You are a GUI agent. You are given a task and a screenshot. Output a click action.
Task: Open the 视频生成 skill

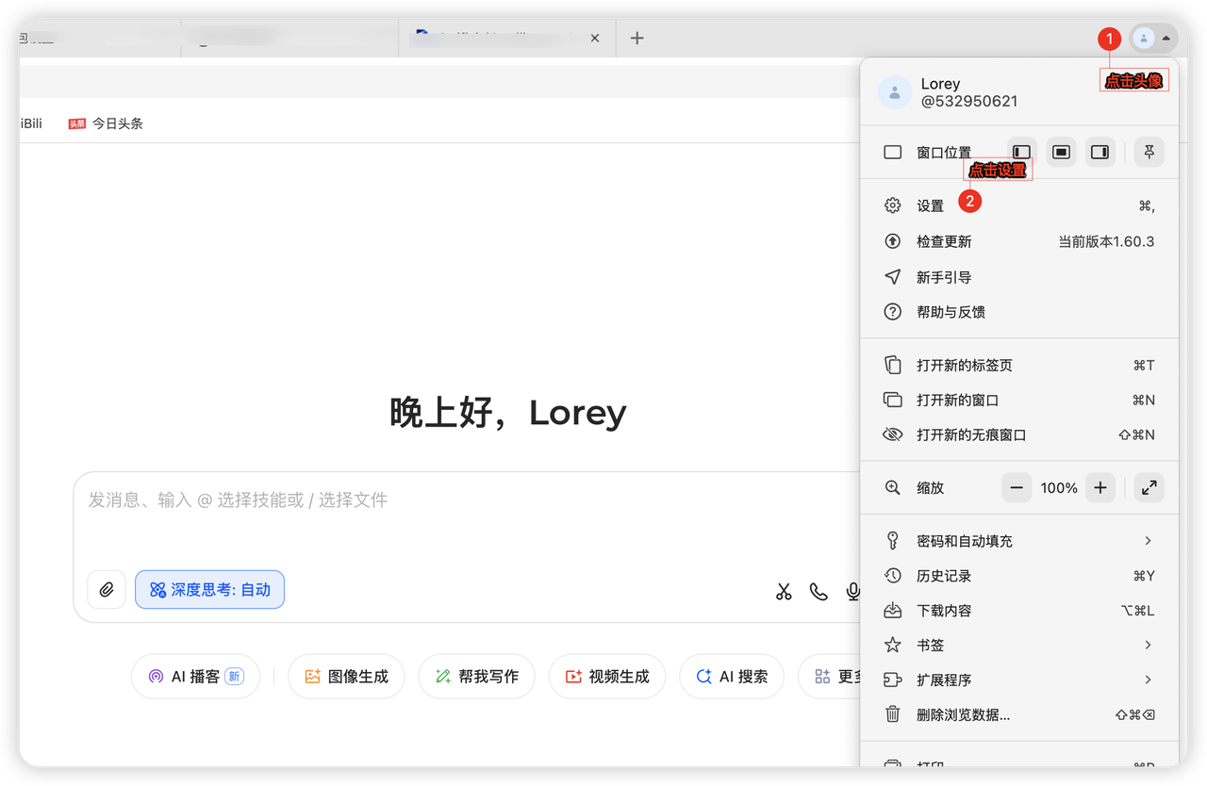coord(606,677)
